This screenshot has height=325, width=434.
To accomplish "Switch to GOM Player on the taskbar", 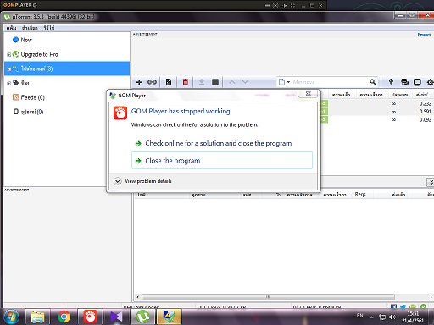I will (x=90, y=317).
